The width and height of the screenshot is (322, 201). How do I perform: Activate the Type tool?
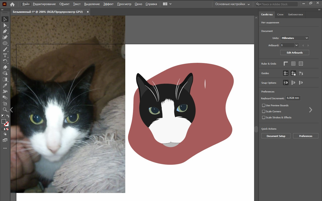coord(5,55)
